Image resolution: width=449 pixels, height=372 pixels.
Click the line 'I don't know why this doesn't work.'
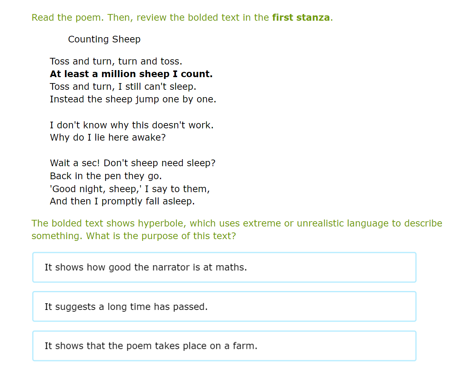132,125
